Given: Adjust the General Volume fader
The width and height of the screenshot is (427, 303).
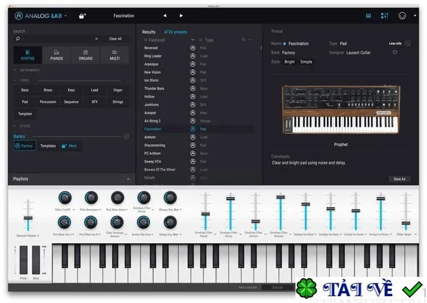Looking at the screenshot, I should [x=28, y=218].
